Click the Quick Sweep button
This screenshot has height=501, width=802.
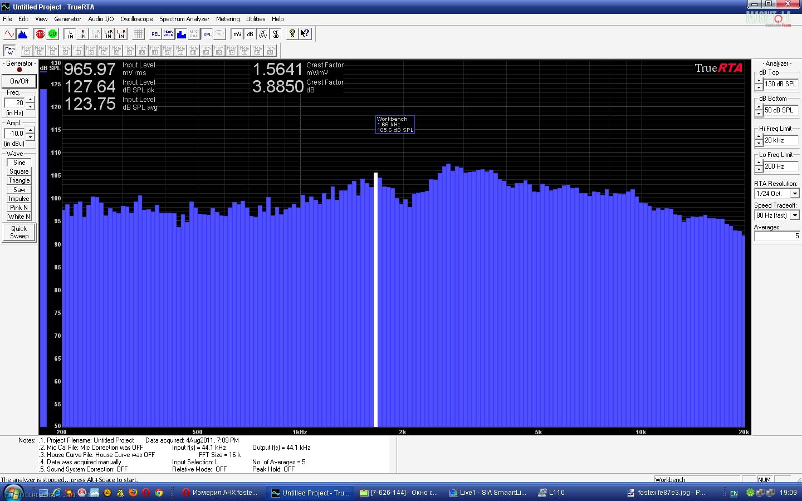[19, 232]
